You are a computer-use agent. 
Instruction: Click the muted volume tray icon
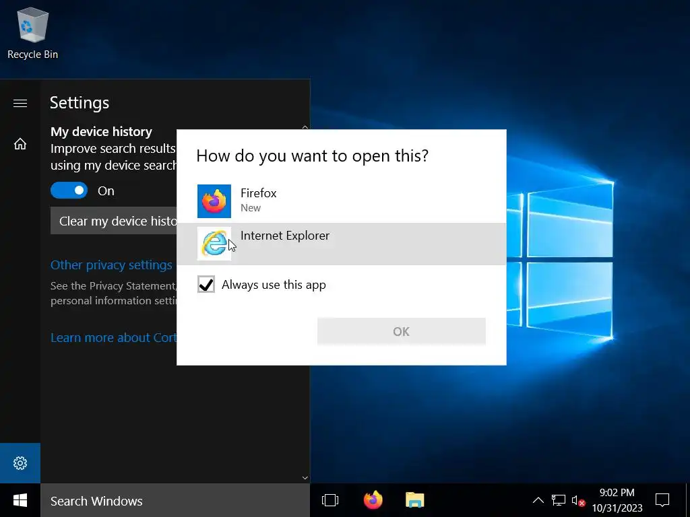578,500
